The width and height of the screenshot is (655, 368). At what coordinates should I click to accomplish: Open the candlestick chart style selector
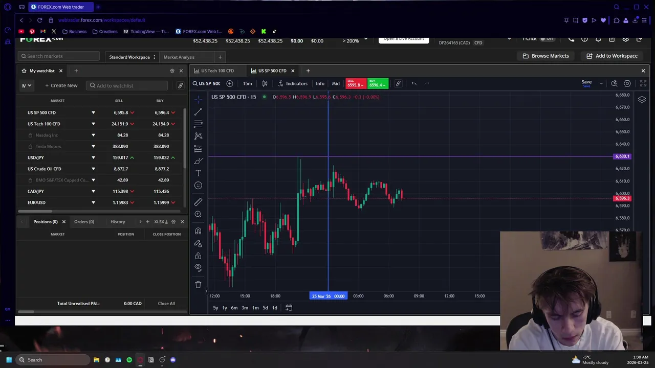click(x=265, y=83)
